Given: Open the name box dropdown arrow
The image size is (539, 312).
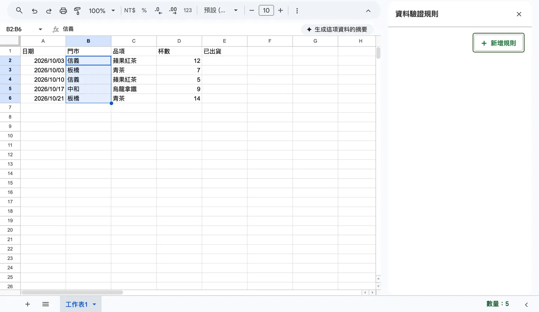Looking at the screenshot, I should [40, 29].
